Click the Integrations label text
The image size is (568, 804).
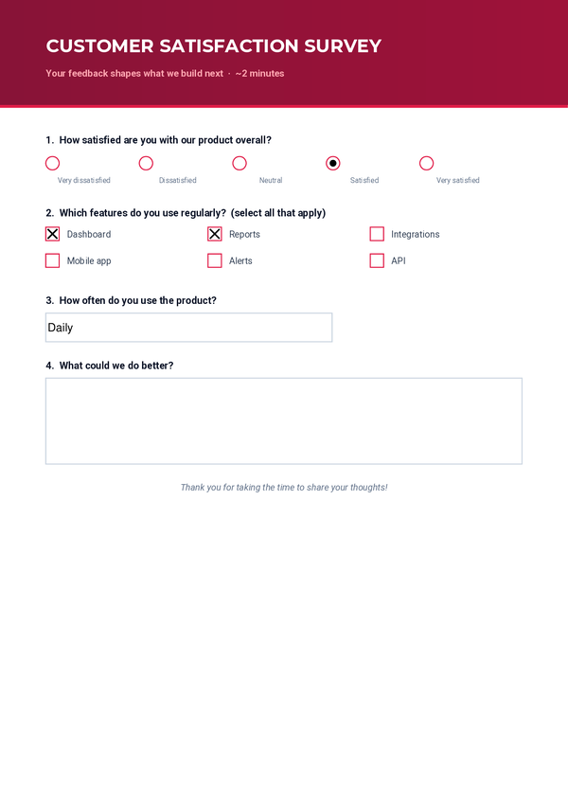pyautogui.click(x=416, y=234)
